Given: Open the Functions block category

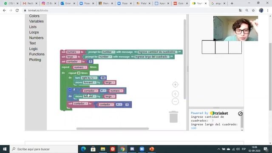Looking at the screenshot, I should pyautogui.click(x=37, y=54).
